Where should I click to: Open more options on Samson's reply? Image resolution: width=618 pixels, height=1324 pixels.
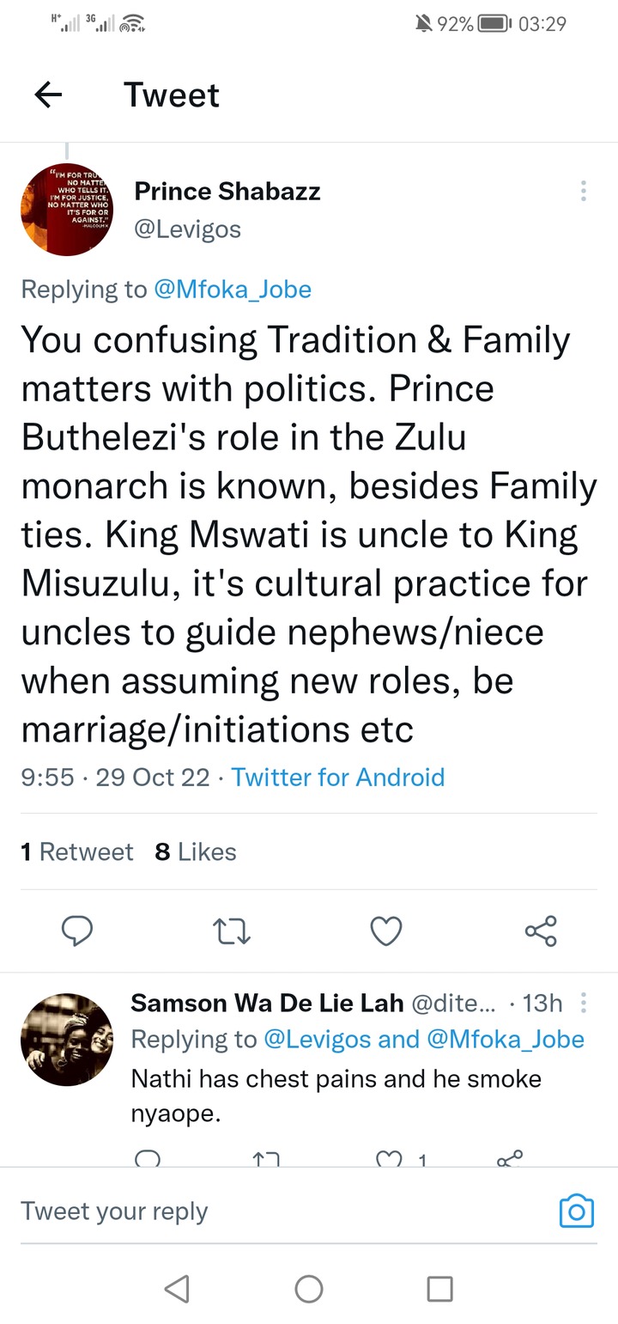tap(584, 1003)
